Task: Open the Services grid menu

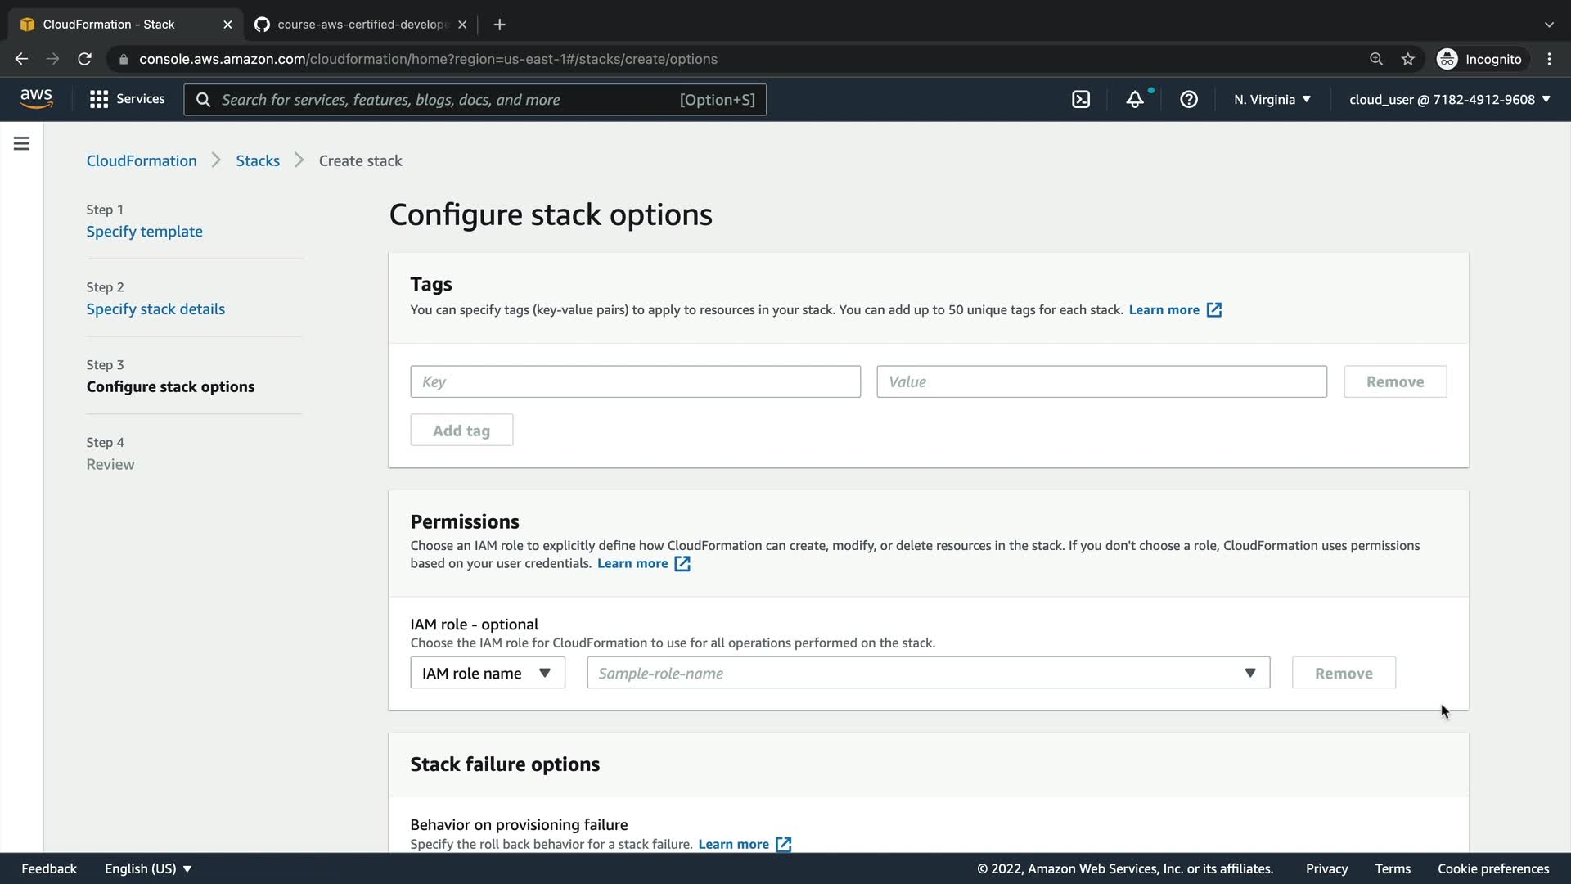Action: 127,99
